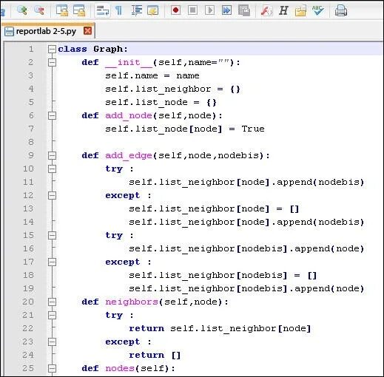Image resolution: width=384 pixels, height=377 pixels.
Task: Click the Playback macro icon
Action: click(209, 10)
